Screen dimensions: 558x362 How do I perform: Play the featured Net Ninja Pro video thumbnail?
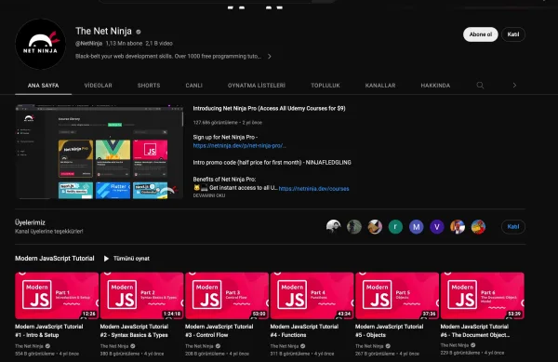(x=100, y=152)
